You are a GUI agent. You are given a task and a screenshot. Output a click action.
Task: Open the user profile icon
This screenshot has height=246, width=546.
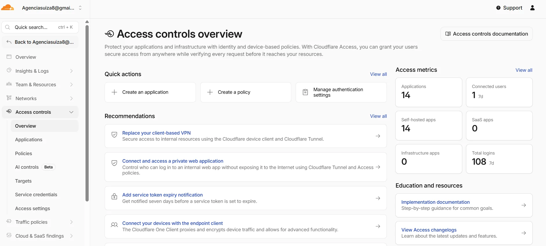(x=532, y=8)
